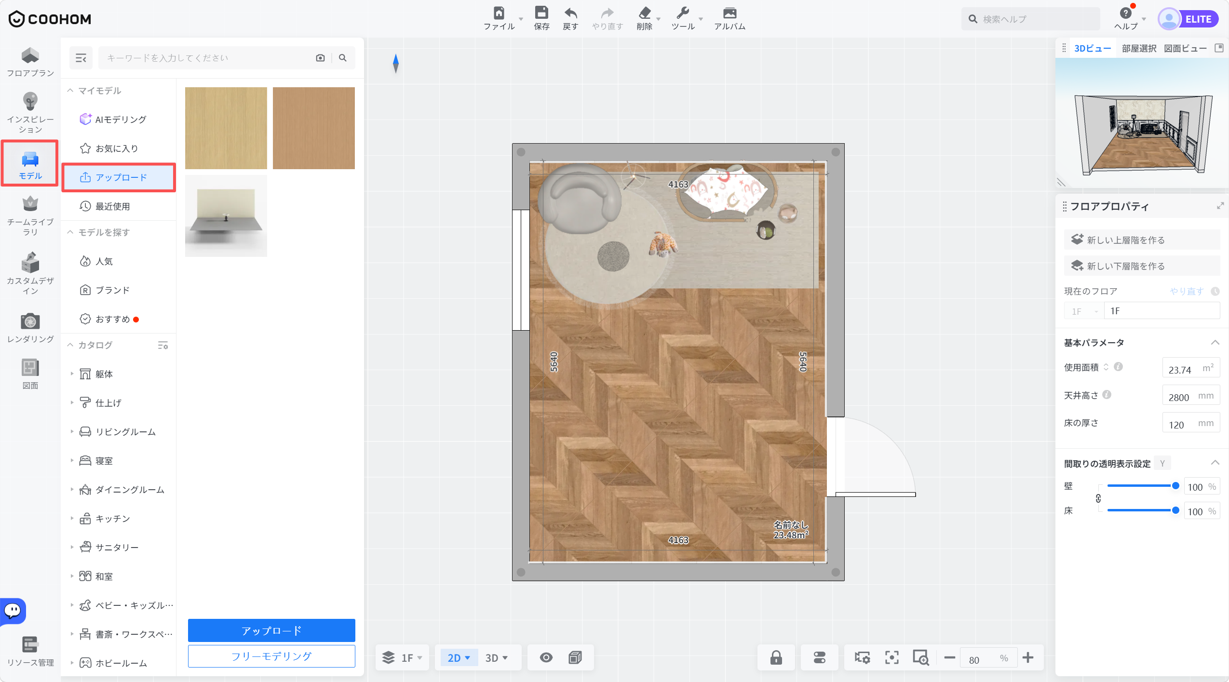
Task: Open the レンダリング sidebar panel
Action: 30,328
